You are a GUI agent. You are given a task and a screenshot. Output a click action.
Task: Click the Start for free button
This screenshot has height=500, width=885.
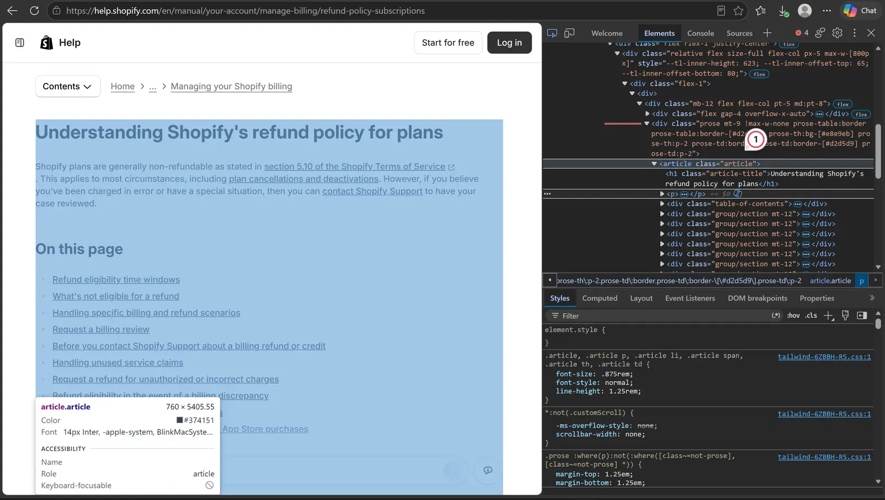[448, 43]
